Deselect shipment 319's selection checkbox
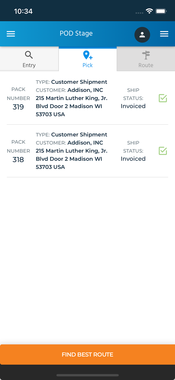The image size is (175, 380). pyautogui.click(x=163, y=98)
